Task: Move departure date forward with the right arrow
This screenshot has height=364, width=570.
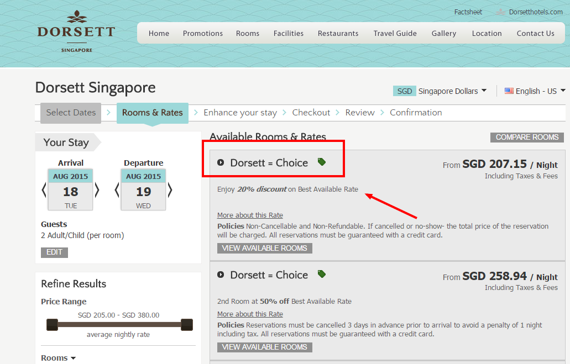Action: pos(170,190)
